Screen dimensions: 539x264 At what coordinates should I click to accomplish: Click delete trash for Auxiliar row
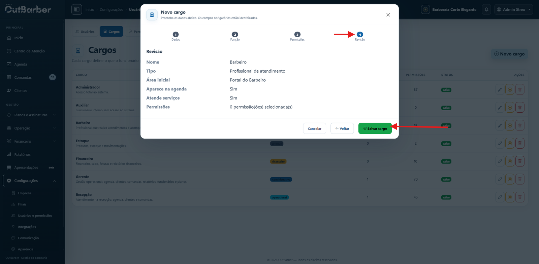520,108
